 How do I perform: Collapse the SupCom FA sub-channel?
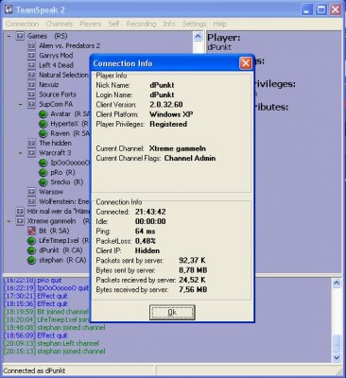pos(21,104)
